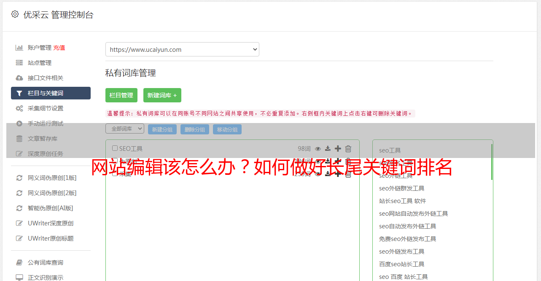The height and width of the screenshot is (281, 541).
Task: Click the gear icon beside 优采云 管理控制台
Action: [15, 14]
